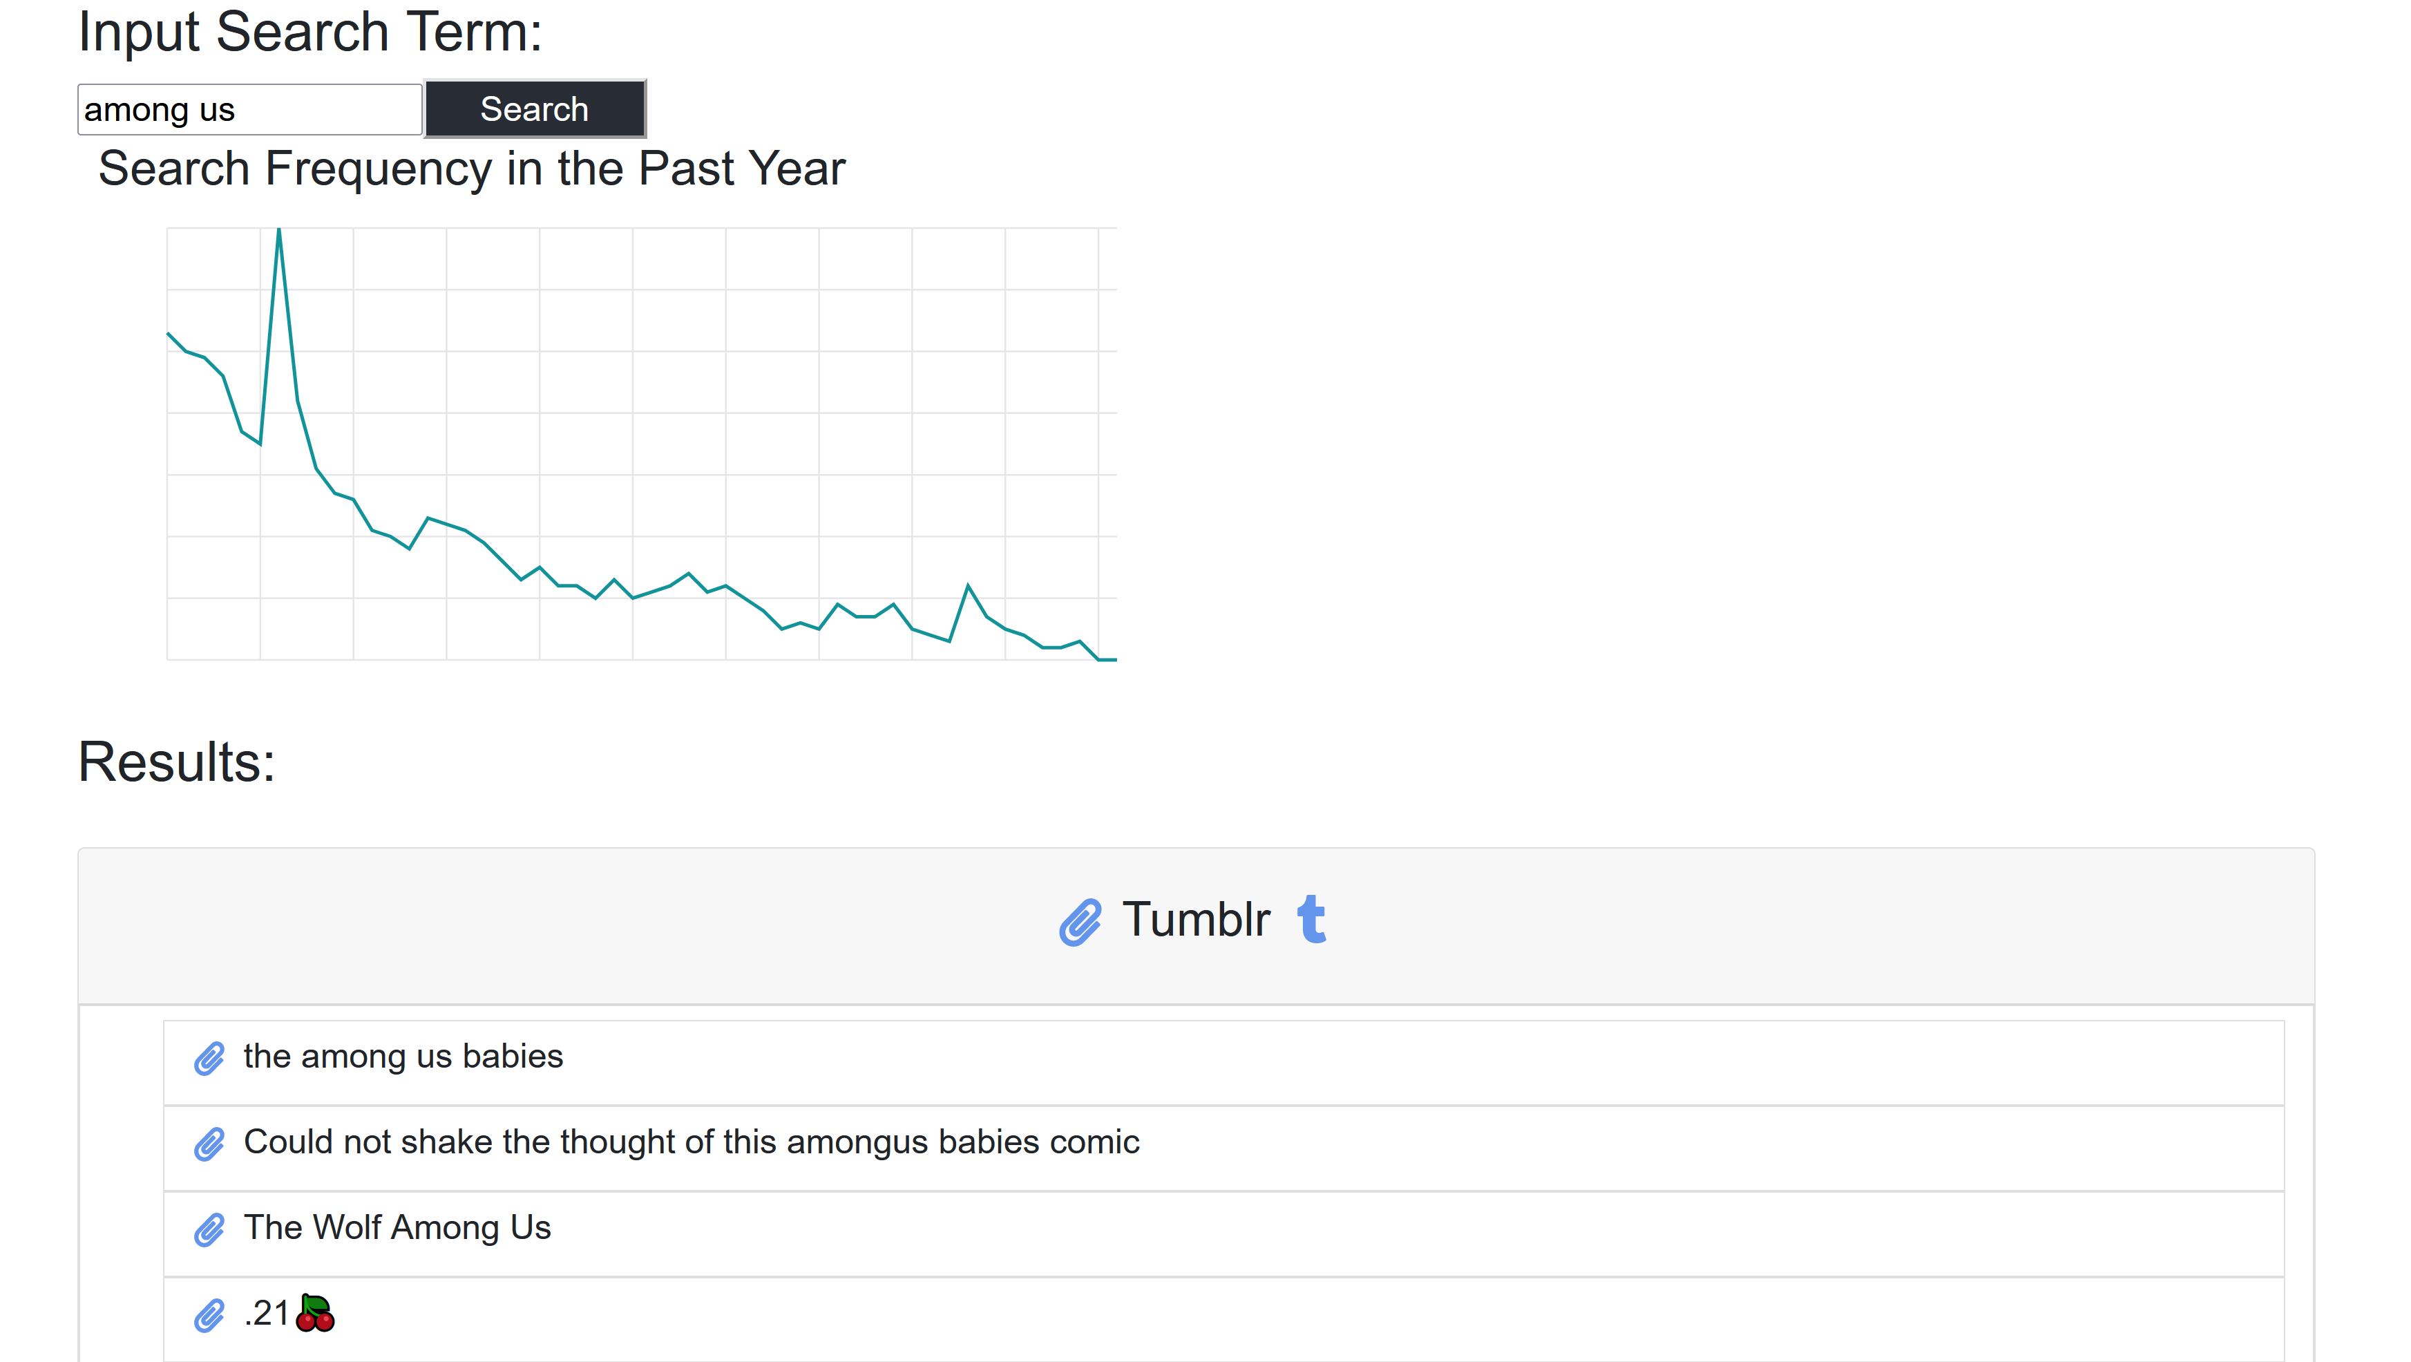The image size is (2411, 1362).
Task: Click the 'Input Search Term:' label
Action: click(309, 32)
